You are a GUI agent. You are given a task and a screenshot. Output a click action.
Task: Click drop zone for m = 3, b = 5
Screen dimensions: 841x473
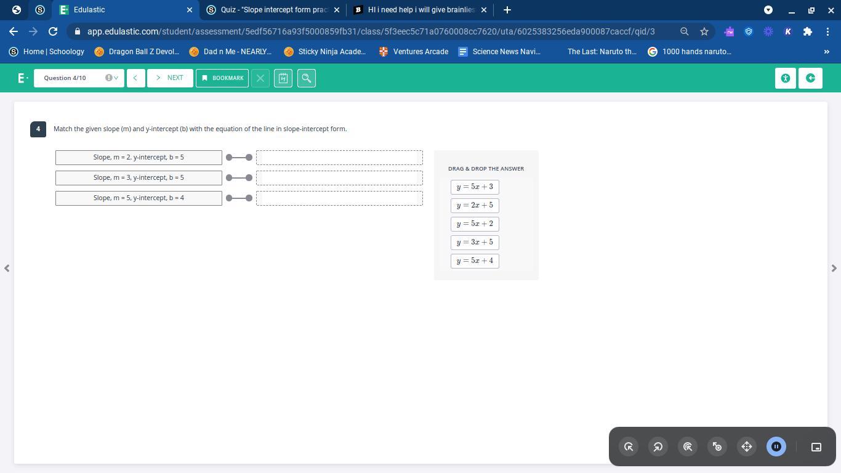pyautogui.click(x=339, y=178)
